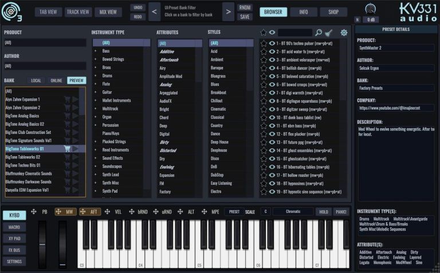
Task: Star the BT ambient velorasper preset
Action: (x=264, y=60)
